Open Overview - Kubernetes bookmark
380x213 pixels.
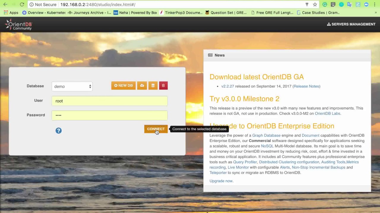tap(44, 13)
